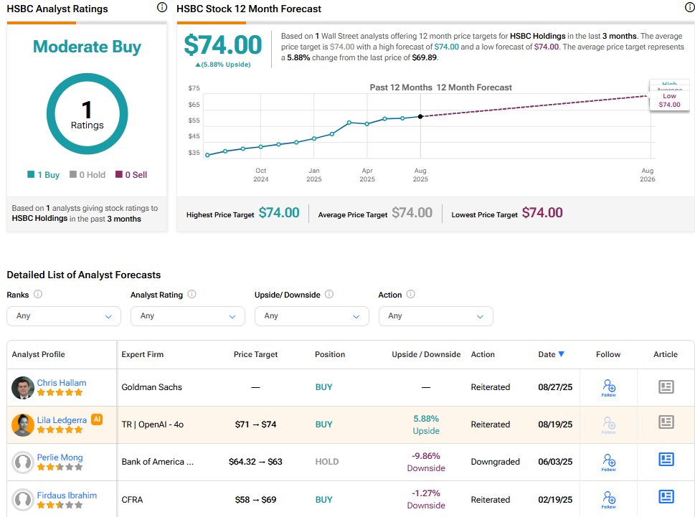Click the Position column header
The image size is (695, 517).
(330, 354)
